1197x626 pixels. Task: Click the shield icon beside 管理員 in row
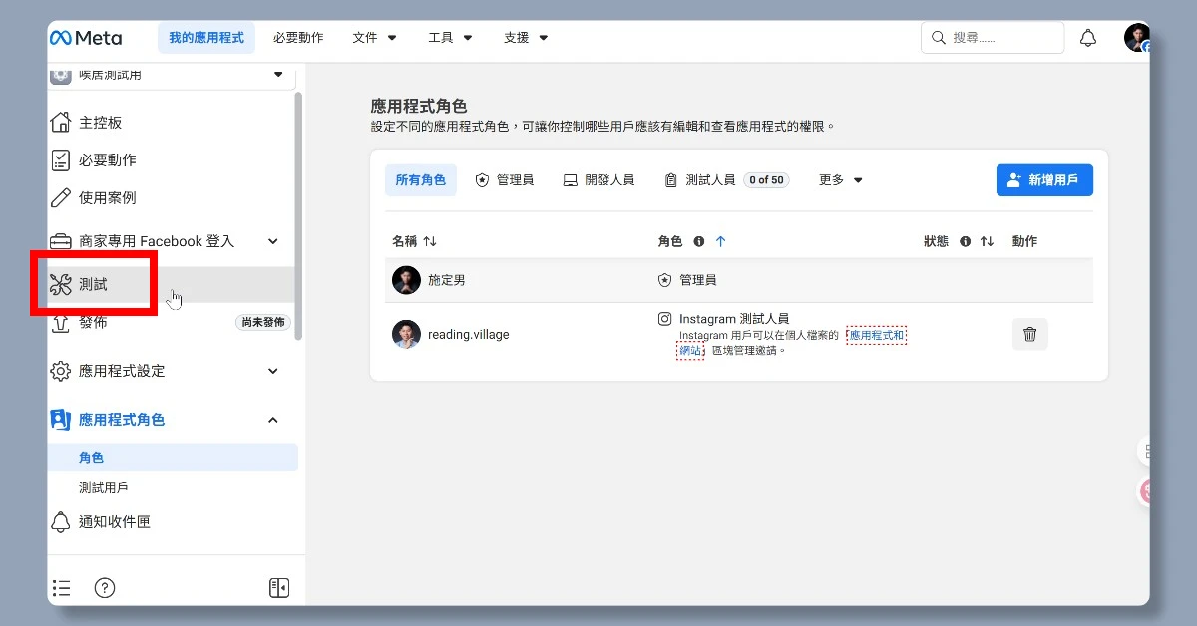pos(664,280)
